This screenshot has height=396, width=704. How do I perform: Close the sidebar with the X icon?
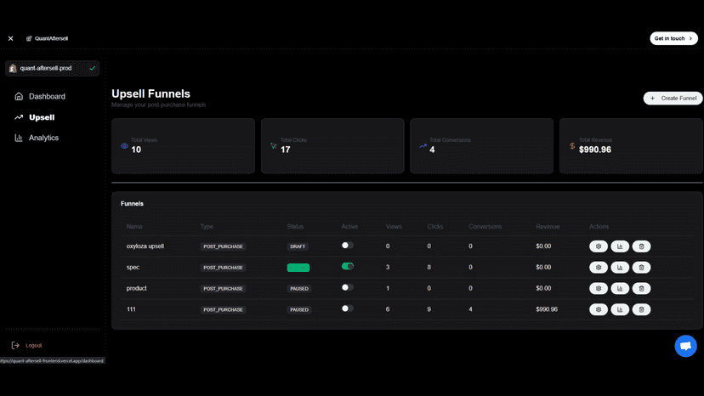coord(11,38)
